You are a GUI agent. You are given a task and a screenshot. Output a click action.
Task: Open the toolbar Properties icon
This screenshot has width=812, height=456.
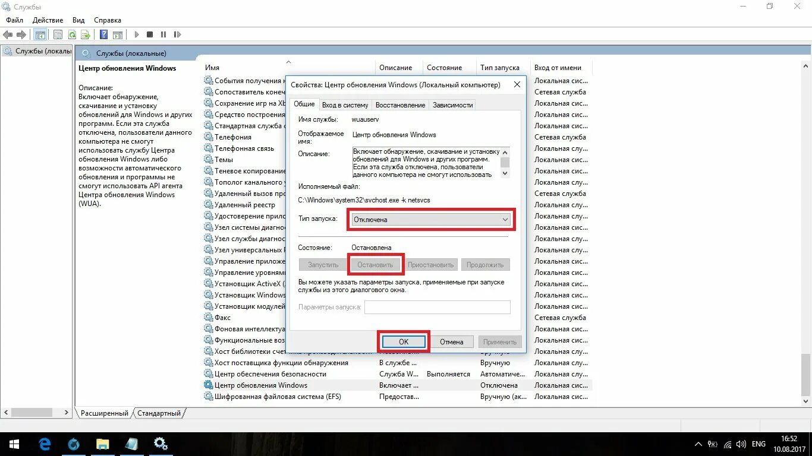pyautogui.click(x=58, y=35)
